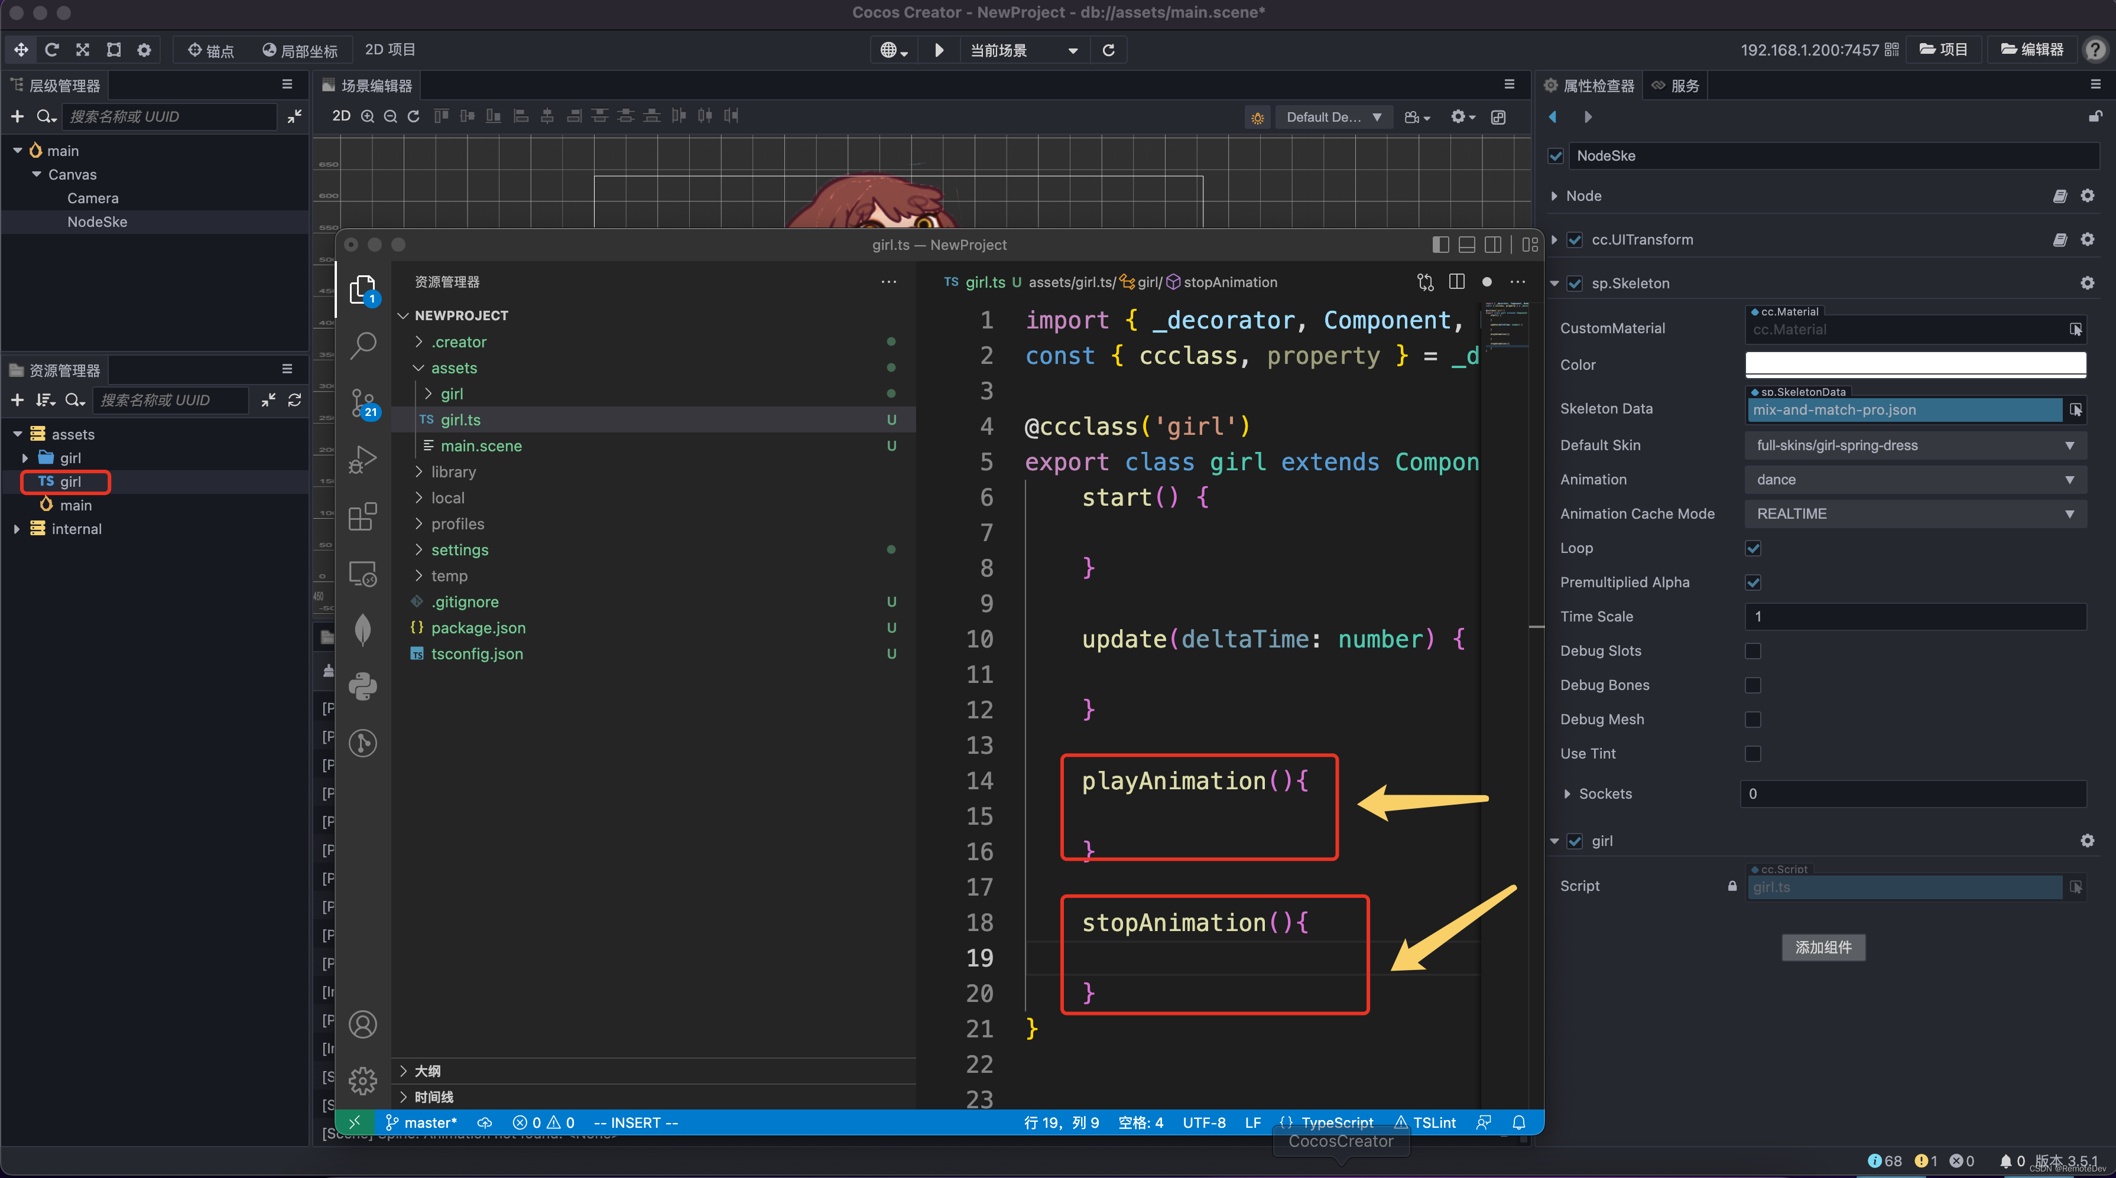Click the split editor icon in VS Code

tap(1456, 282)
